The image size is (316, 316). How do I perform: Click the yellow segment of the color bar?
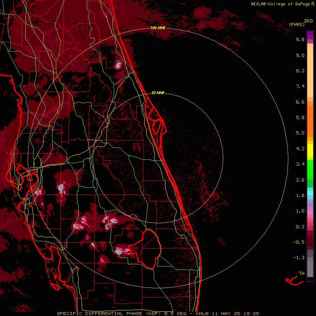310,150
